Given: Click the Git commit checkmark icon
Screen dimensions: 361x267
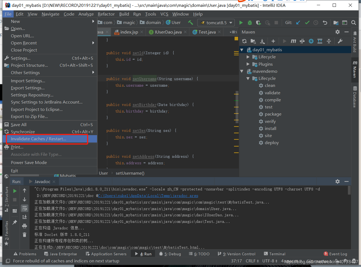Looking at the screenshot, I should tap(307, 23).
